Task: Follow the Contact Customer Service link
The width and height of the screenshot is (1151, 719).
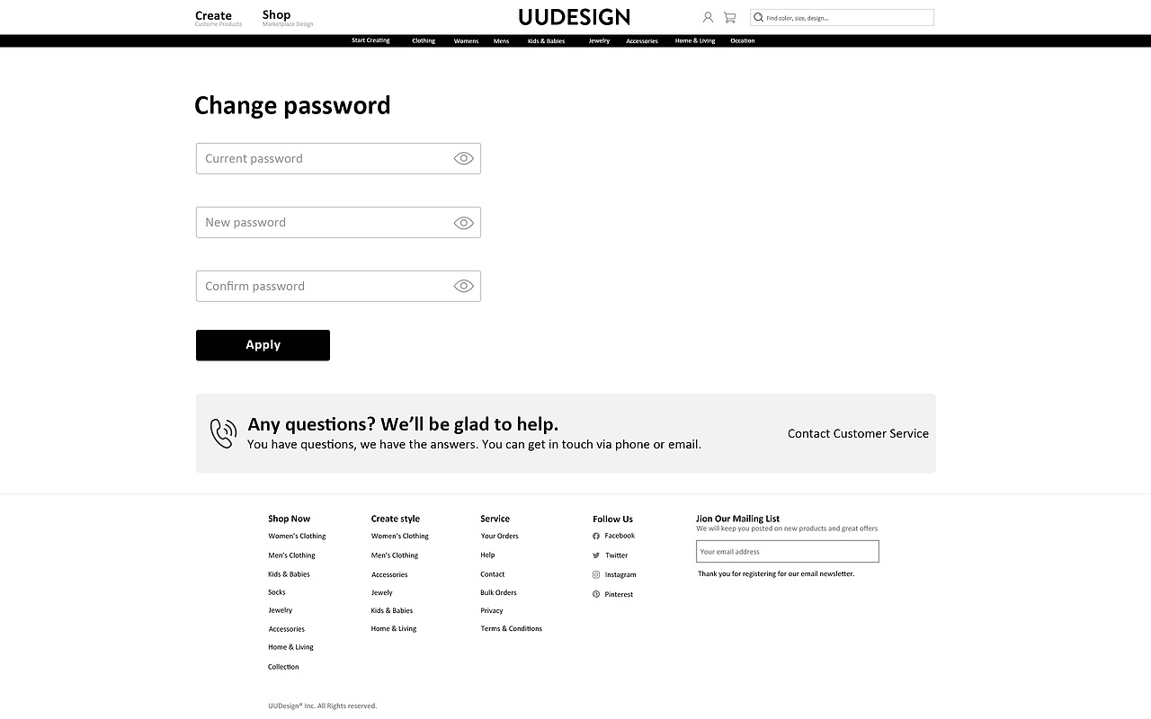Action: tap(858, 433)
